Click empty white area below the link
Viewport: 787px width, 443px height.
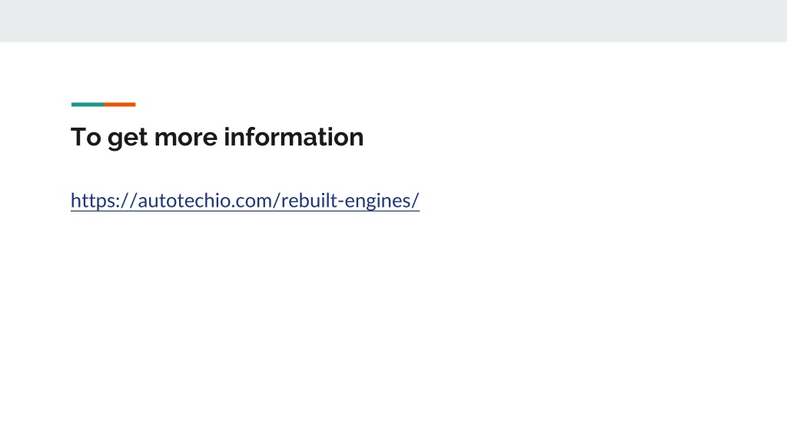coord(393,326)
